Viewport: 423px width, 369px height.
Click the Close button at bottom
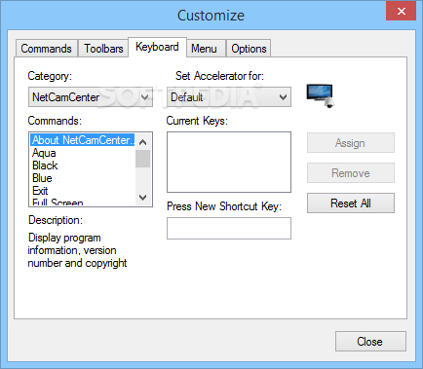(x=370, y=342)
